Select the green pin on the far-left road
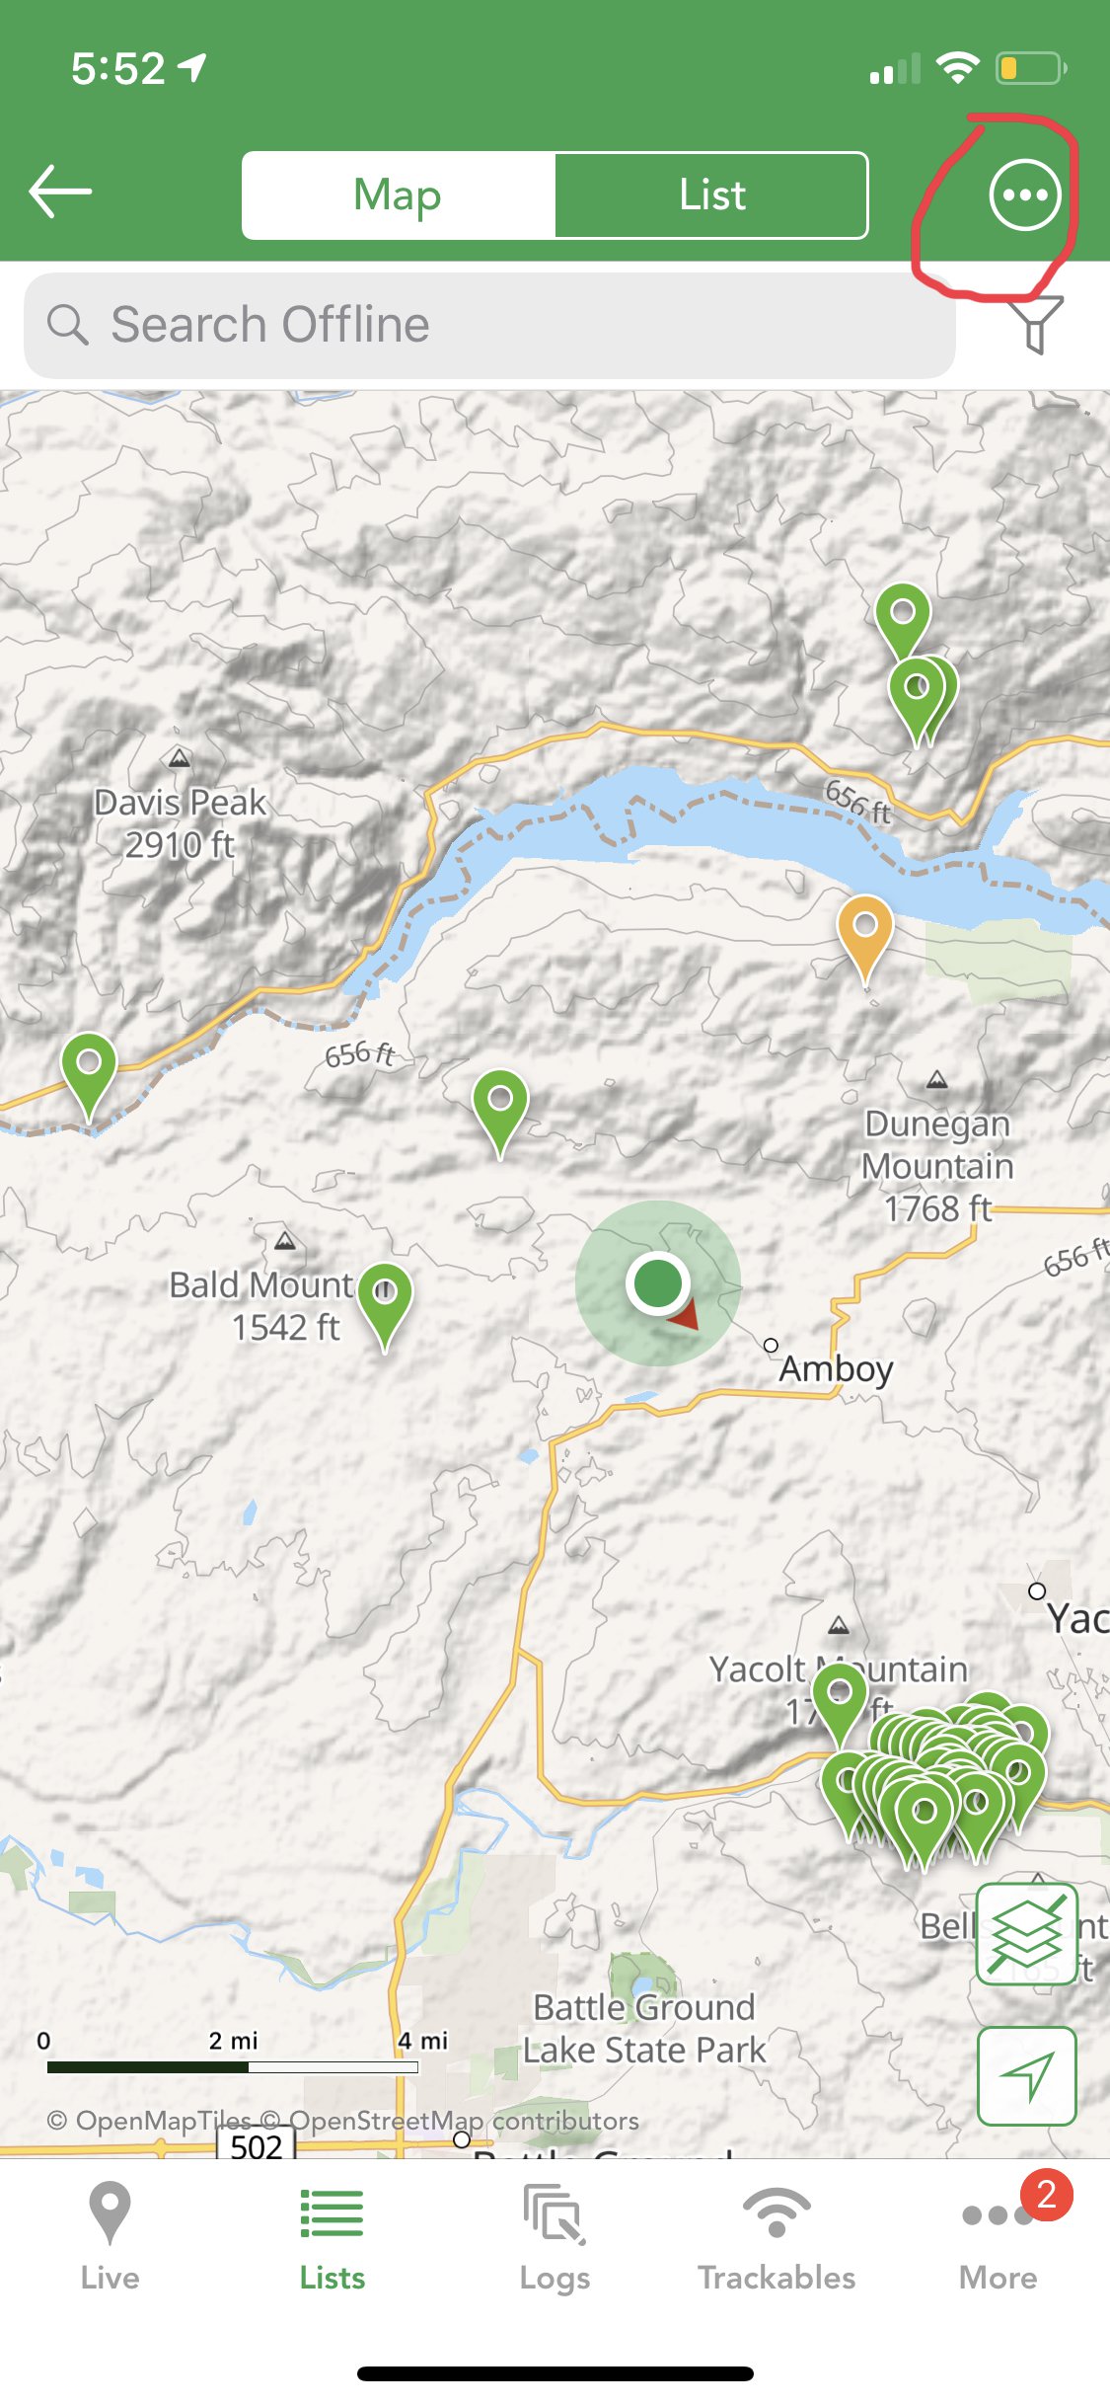Screen dimensions: 1110x2405 click(89, 1076)
